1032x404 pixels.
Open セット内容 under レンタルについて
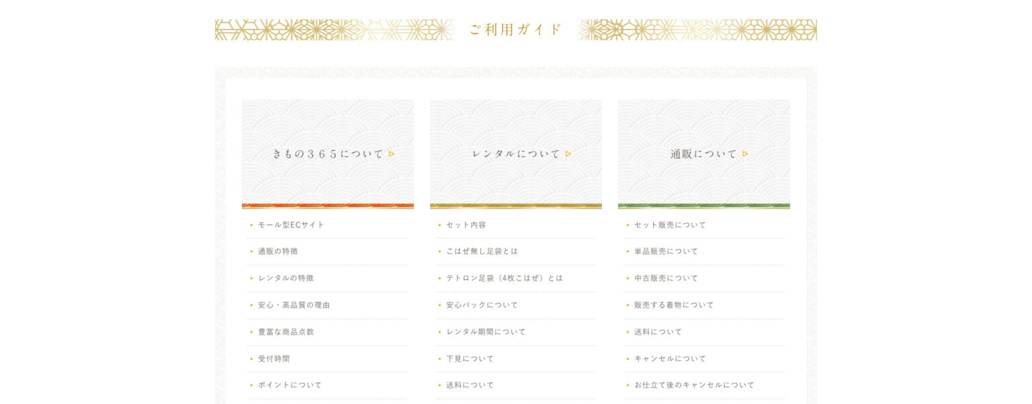(466, 225)
